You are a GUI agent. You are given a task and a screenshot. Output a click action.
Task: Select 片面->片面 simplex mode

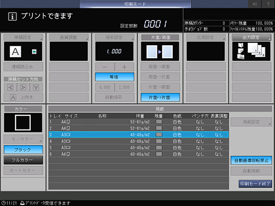tap(160, 97)
